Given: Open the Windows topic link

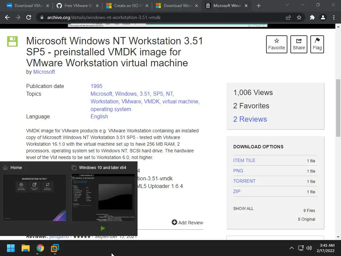Looking at the screenshot, I should click(x=126, y=94).
